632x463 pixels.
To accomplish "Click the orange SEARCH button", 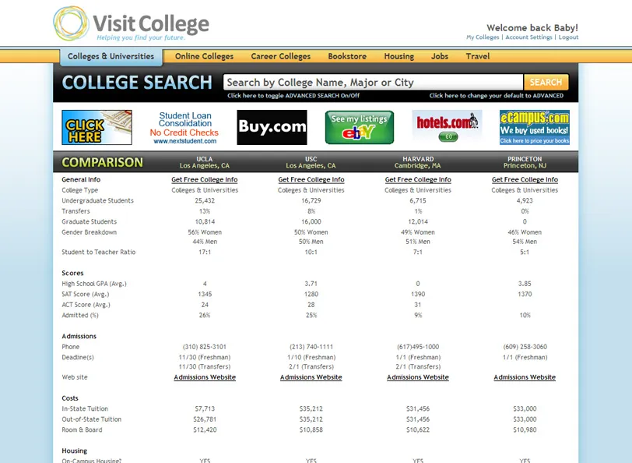I will pyautogui.click(x=546, y=83).
